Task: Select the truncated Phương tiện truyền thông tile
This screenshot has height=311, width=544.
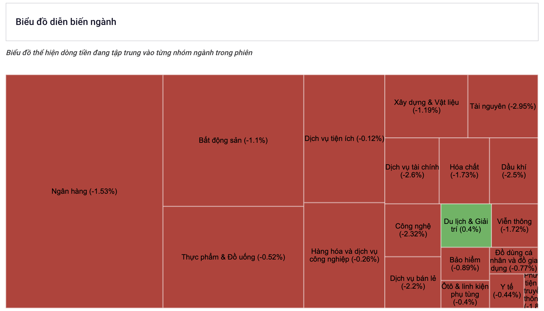Action: 531,291
